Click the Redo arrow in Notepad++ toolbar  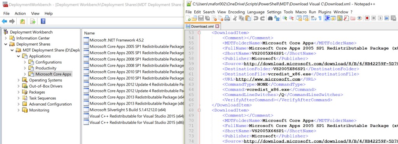pos(262,18)
